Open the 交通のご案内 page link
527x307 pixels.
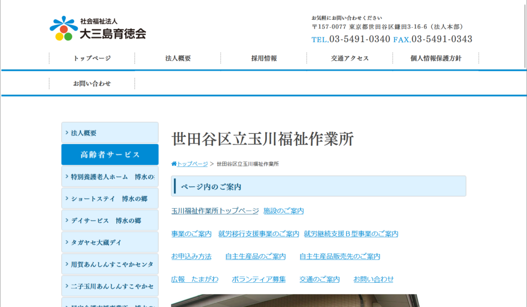319,279
